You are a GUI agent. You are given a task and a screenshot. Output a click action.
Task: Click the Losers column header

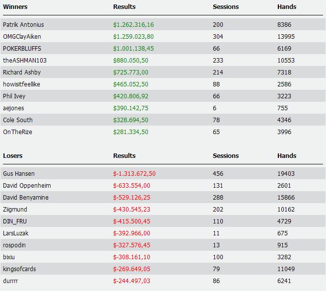pyautogui.click(x=13, y=155)
